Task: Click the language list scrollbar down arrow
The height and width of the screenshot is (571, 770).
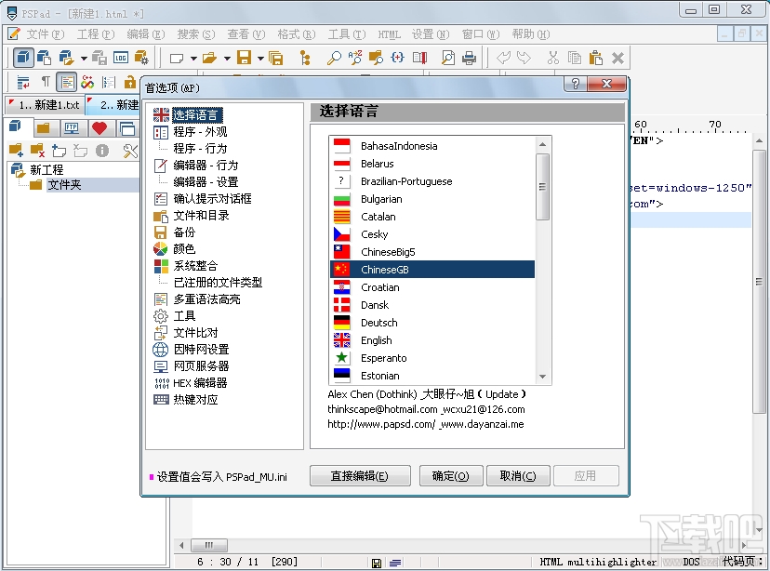Action: (x=543, y=378)
